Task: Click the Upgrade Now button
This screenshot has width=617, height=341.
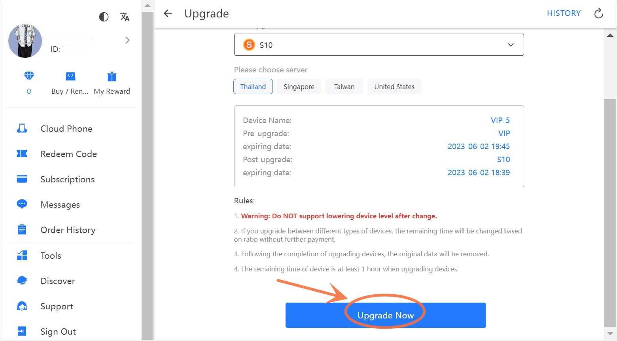Action: [386, 315]
